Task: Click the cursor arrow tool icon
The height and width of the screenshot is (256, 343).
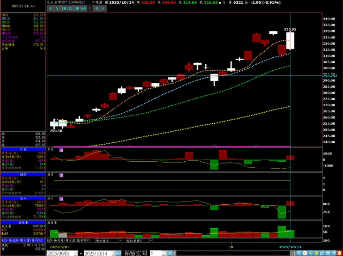Action: click(x=299, y=253)
